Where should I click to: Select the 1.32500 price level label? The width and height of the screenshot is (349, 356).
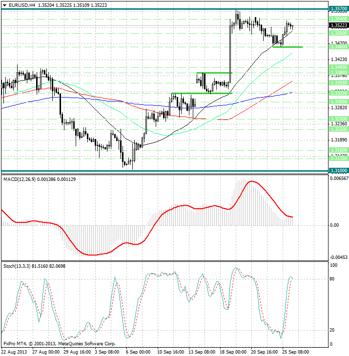pyautogui.click(x=339, y=119)
